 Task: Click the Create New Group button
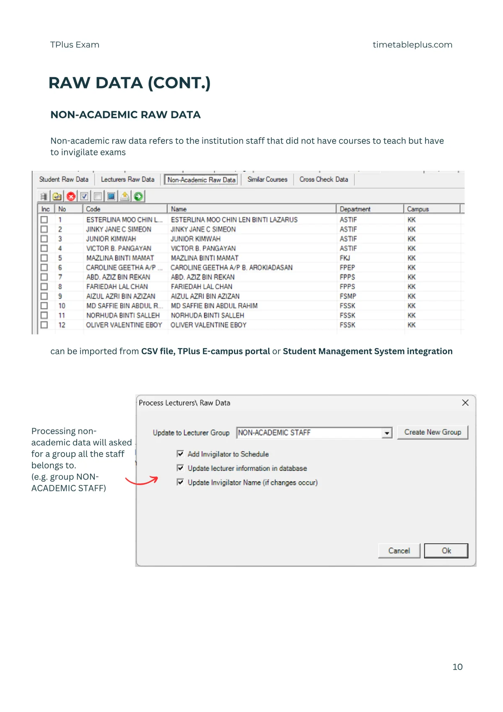coord(433,432)
